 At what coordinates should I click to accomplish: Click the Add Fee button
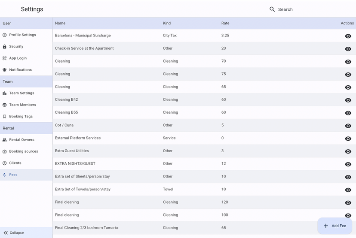click(335, 226)
